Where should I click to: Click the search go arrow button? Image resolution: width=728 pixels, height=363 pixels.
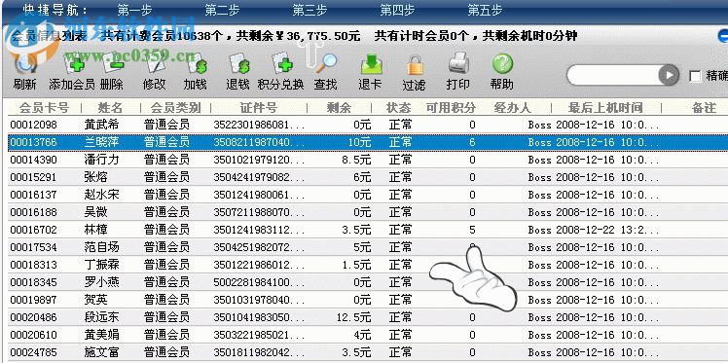(x=669, y=75)
